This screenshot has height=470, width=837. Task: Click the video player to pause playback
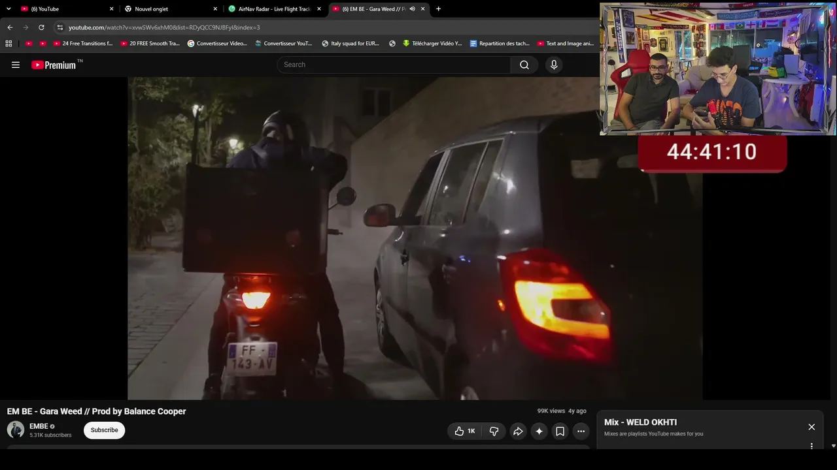(415, 238)
